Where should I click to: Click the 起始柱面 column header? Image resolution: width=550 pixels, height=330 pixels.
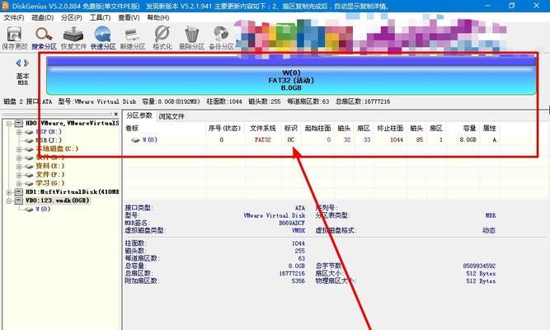[317, 128]
